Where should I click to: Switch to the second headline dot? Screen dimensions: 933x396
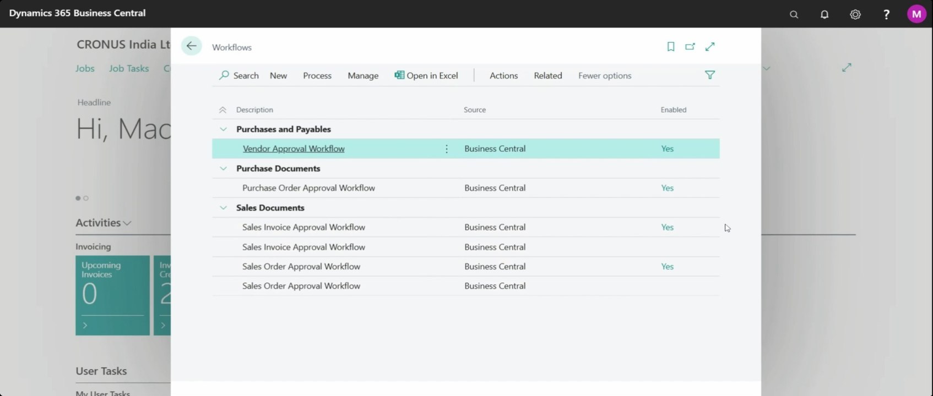[x=86, y=198]
